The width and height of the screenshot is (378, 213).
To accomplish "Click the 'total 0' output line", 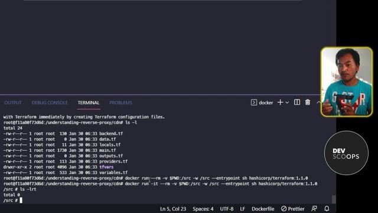I will pyautogui.click(x=12, y=195).
